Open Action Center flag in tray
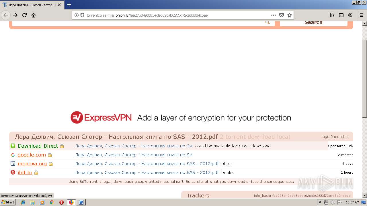Viewport: 367px width, 206px height. [339, 202]
